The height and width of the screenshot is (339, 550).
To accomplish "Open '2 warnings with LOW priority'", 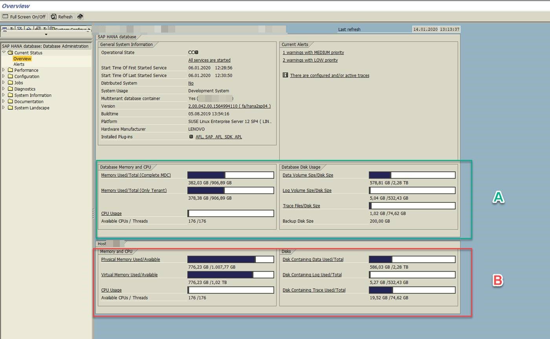I will [x=310, y=60].
